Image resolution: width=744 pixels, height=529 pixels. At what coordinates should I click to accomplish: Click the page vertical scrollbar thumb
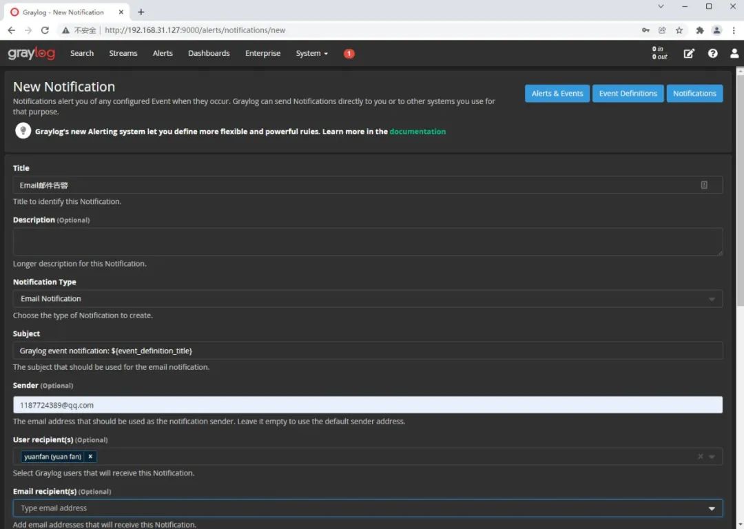pyautogui.click(x=740, y=190)
